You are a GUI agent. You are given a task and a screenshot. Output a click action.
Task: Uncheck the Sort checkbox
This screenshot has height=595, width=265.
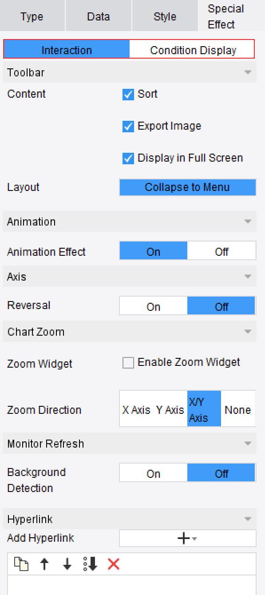[128, 95]
